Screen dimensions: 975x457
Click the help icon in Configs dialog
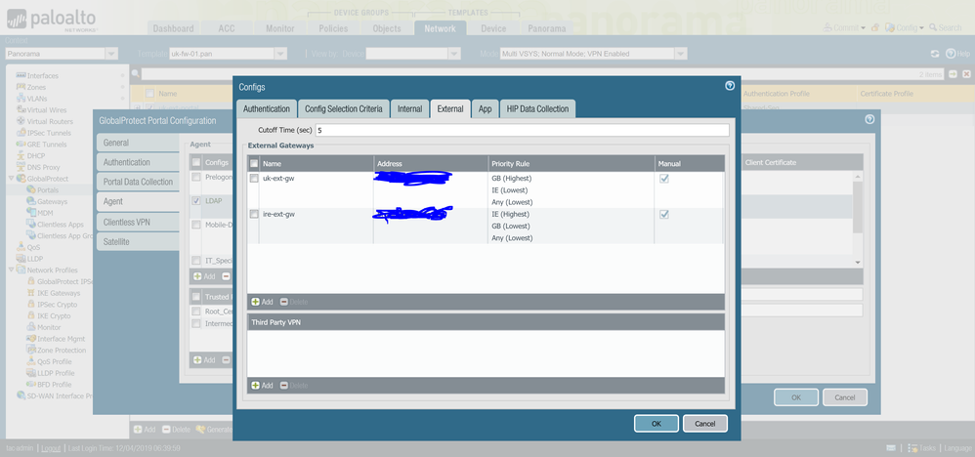click(730, 86)
